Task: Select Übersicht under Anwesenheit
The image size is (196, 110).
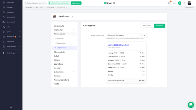Action: point(60,39)
